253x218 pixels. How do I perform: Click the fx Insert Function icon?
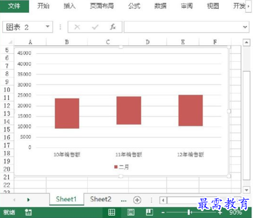tap(113, 27)
